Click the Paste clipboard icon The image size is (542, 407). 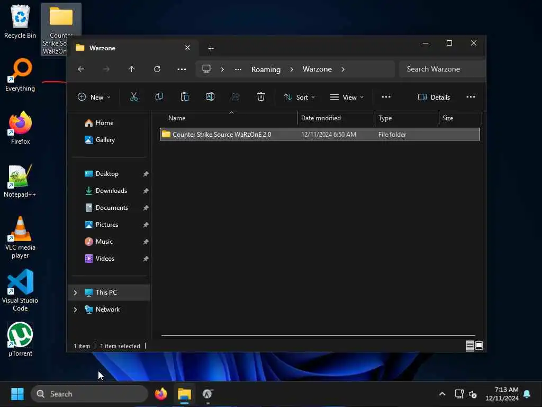[185, 97]
